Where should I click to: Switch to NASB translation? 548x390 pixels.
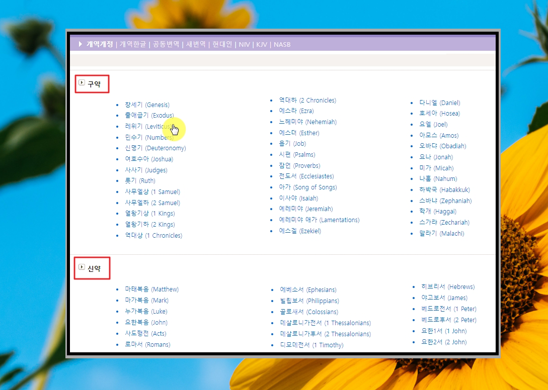pyautogui.click(x=282, y=44)
